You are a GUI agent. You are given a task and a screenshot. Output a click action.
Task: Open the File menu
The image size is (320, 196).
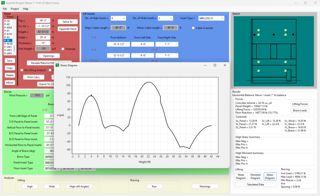(5, 9)
